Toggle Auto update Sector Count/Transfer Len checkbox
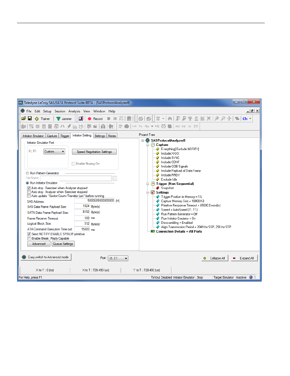The image size is (290, 376). (x=29, y=196)
